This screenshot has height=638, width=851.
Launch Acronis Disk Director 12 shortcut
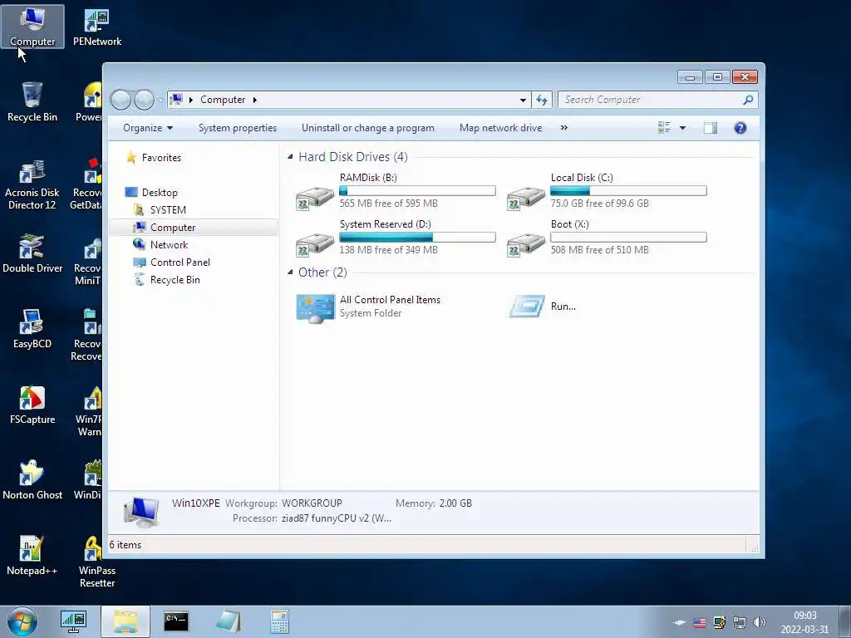tap(32, 184)
